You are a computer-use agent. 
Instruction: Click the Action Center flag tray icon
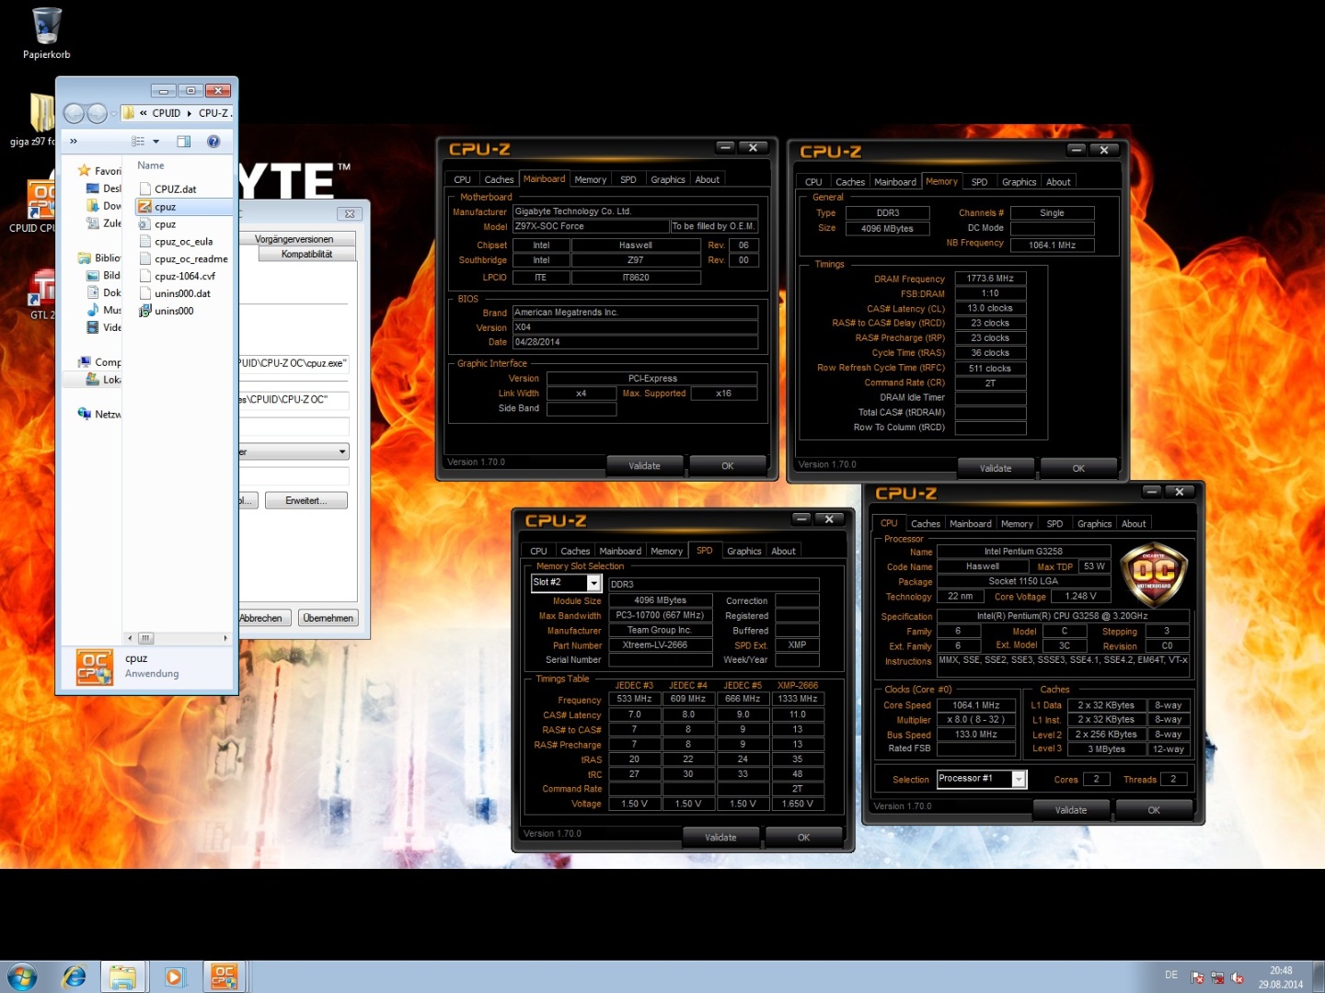[1197, 978]
